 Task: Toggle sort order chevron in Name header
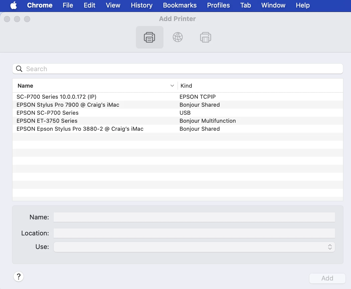tap(172, 86)
